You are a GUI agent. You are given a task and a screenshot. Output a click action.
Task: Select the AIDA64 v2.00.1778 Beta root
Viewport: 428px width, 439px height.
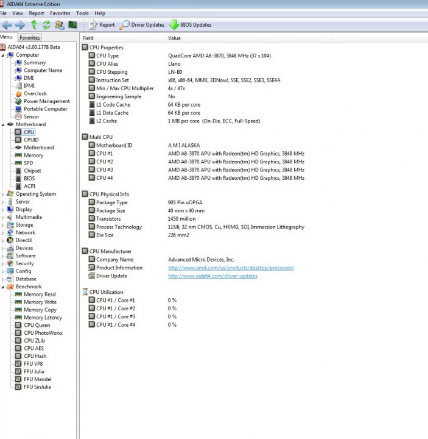pos(33,47)
